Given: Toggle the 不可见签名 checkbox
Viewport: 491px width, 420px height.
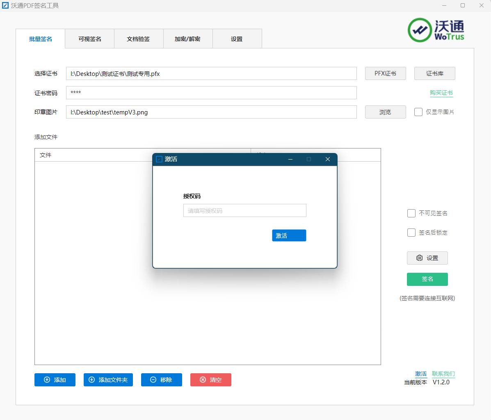Looking at the screenshot, I should point(411,213).
